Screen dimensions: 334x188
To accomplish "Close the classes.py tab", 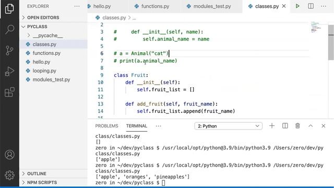I will [284, 6].
